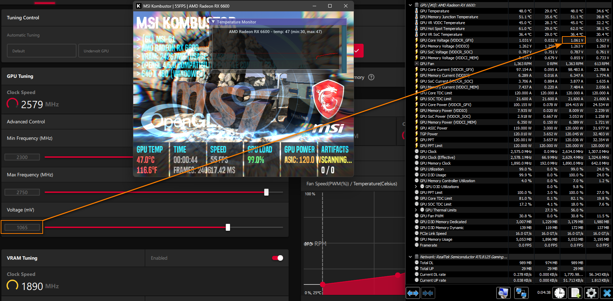
Task: Collapse the GPU [#0] AMD Radeon RX 6600 section
Action: coord(410,5)
